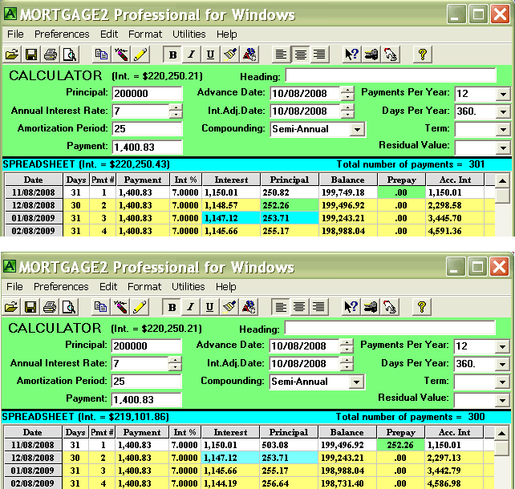Click the Open folder icon in the bottom window
The height and width of the screenshot is (489, 515).
[x=12, y=307]
